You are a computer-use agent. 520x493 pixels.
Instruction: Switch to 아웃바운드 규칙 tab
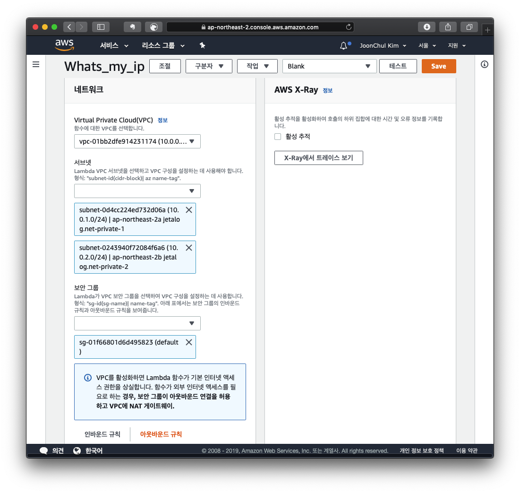pyautogui.click(x=161, y=434)
